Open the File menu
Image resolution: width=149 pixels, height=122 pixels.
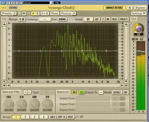tap(57, 3)
